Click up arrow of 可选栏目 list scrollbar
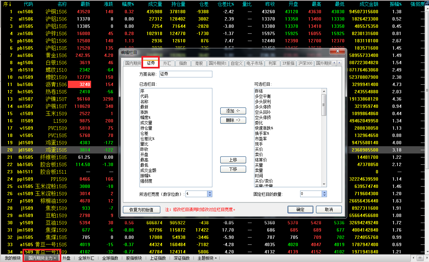The image size is (429, 262). tap(324, 91)
